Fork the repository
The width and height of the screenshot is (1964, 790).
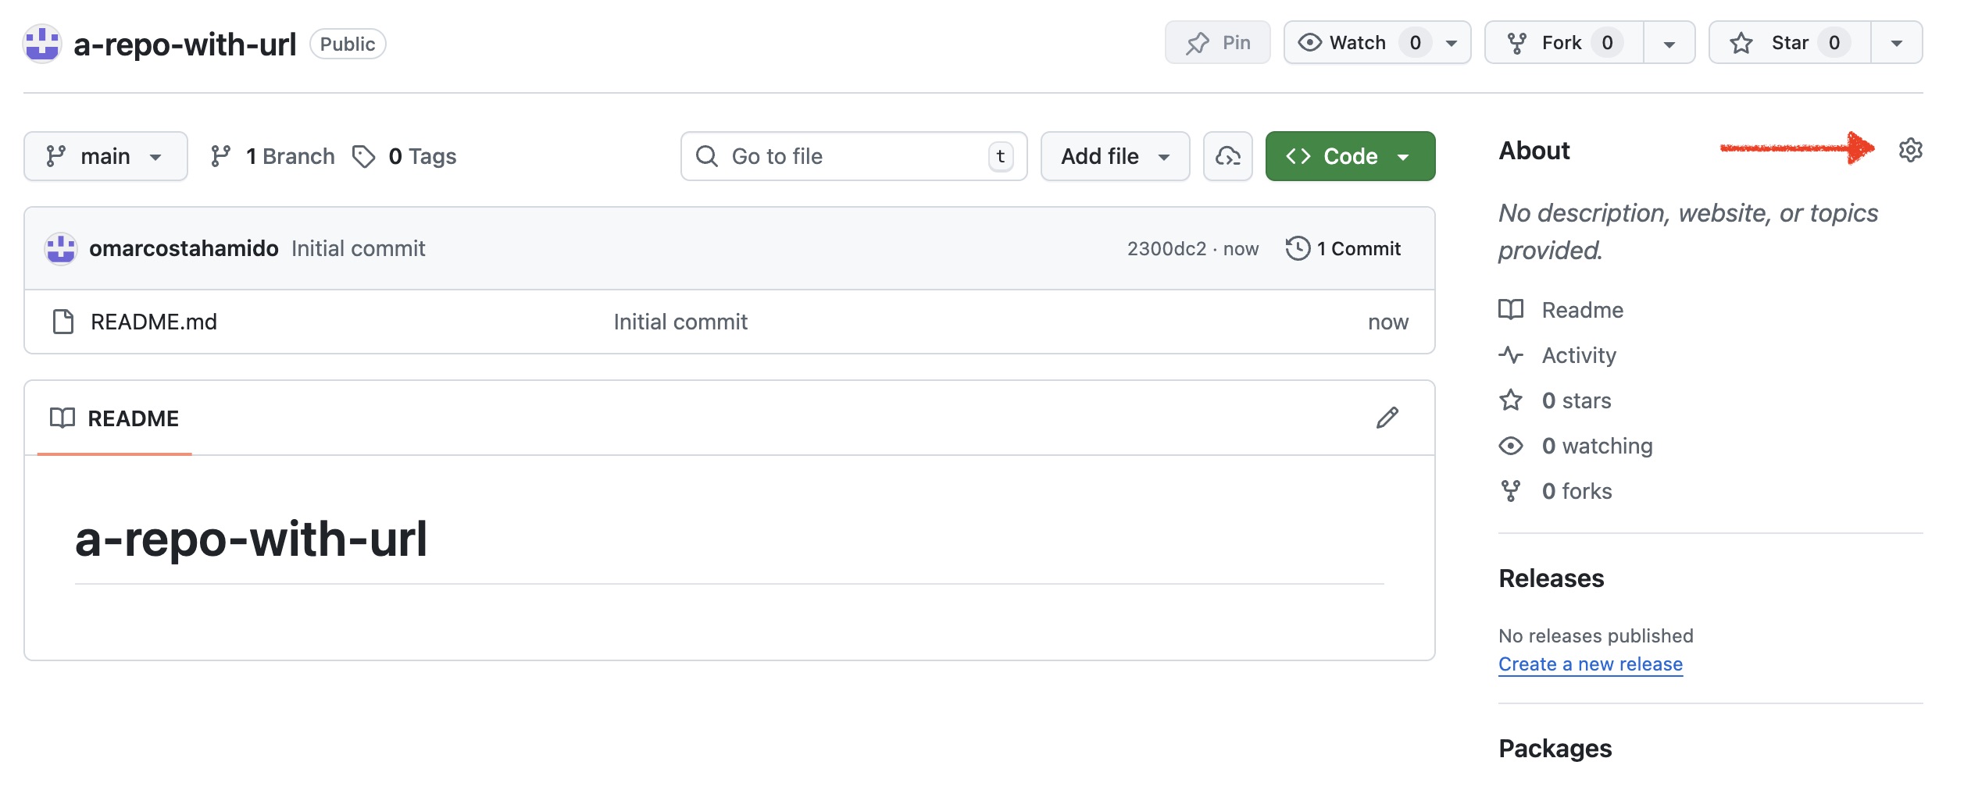[1564, 42]
